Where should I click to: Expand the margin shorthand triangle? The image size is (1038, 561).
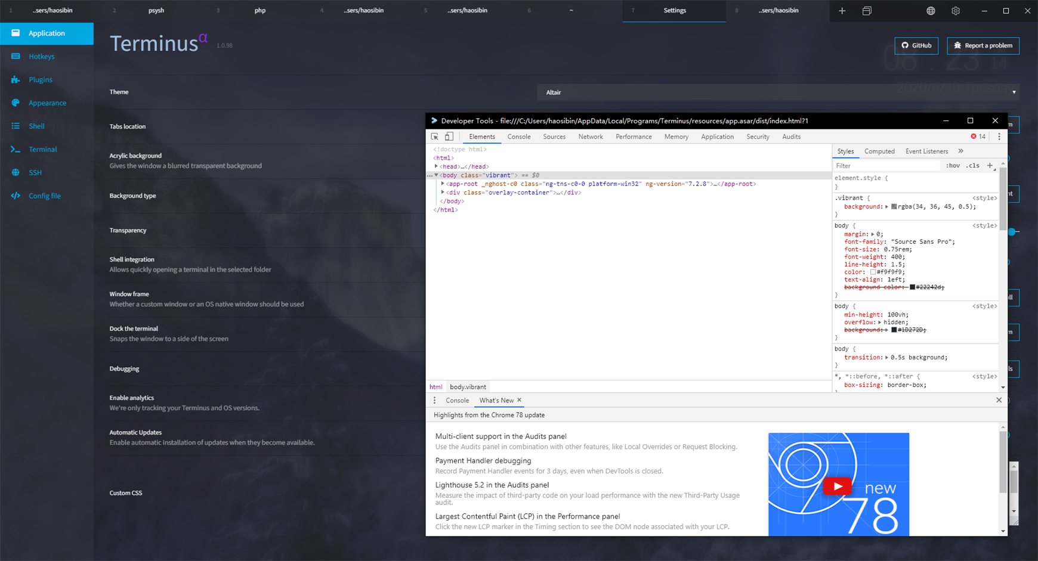coord(873,234)
